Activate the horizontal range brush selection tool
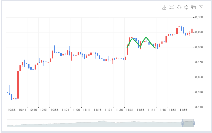212x133 pixels. click(x=179, y=7)
